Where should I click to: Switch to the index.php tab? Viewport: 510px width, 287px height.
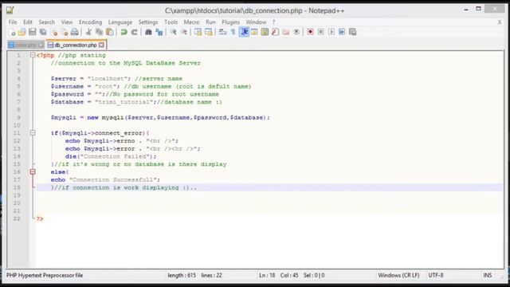tap(25, 45)
